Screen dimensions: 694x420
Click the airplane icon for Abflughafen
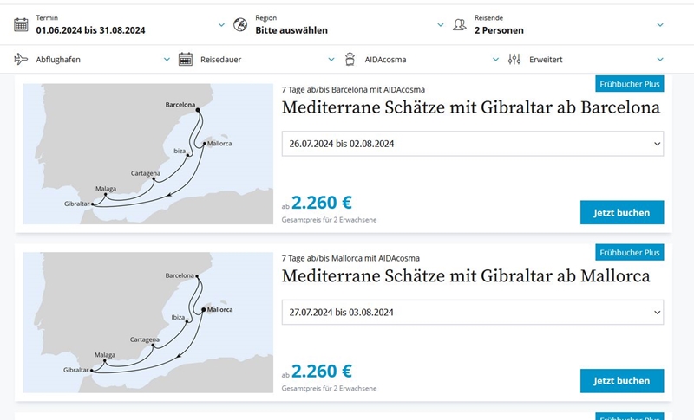click(21, 59)
